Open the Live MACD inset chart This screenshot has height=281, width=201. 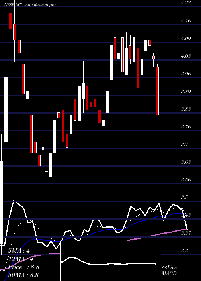coord(111,261)
